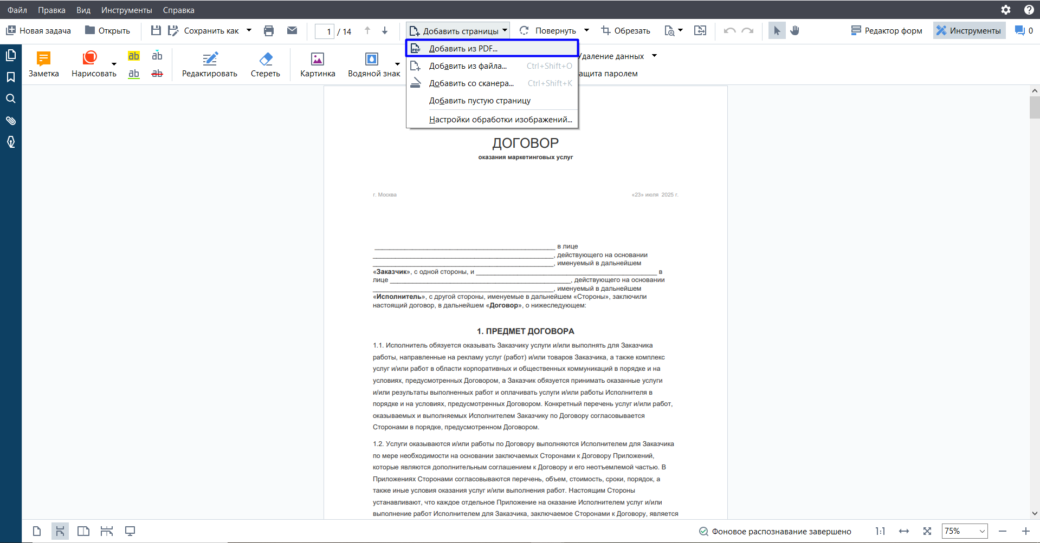Click the Undo arrow icon

[x=729, y=30]
